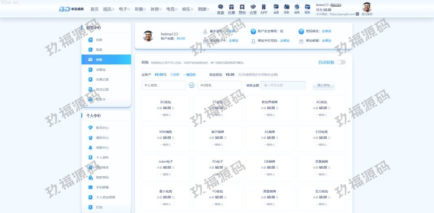
Task: Click the 转账金额 amount input field
Action: (x=283, y=85)
